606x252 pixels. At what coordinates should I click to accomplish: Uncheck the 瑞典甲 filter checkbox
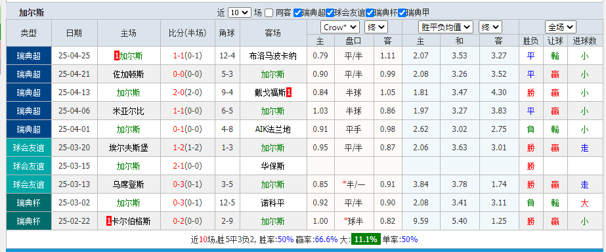402,12
